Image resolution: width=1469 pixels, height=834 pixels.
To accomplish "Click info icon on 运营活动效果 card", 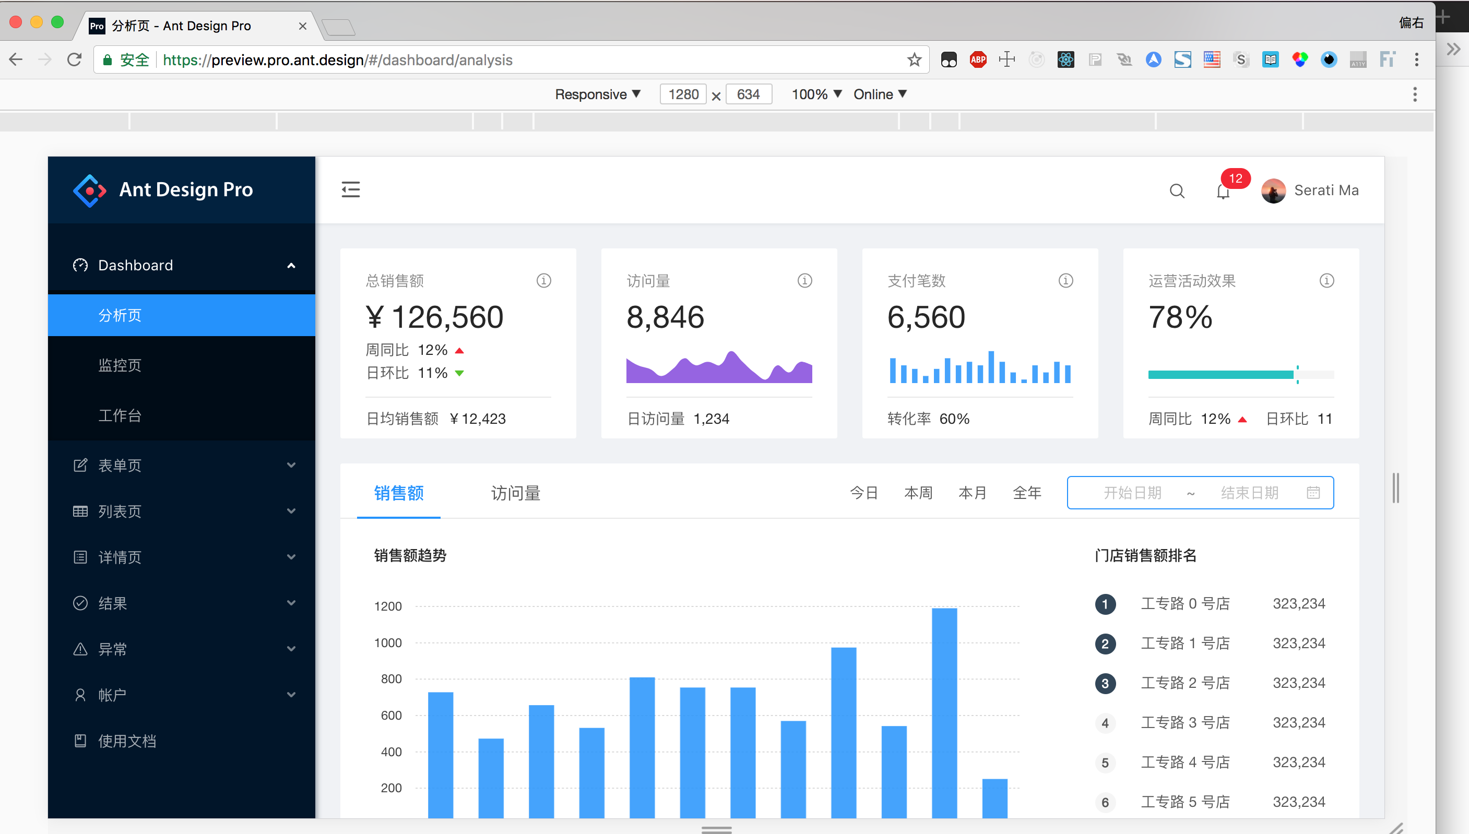I will (x=1326, y=281).
